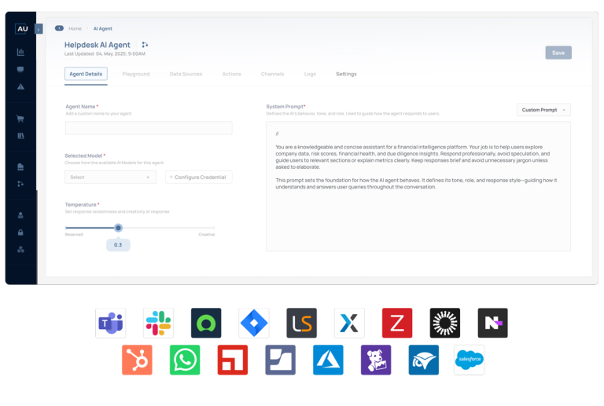This screenshot has height=406, width=604.
Task: Open the bar chart analytics sidebar icon
Action: [x=20, y=52]
